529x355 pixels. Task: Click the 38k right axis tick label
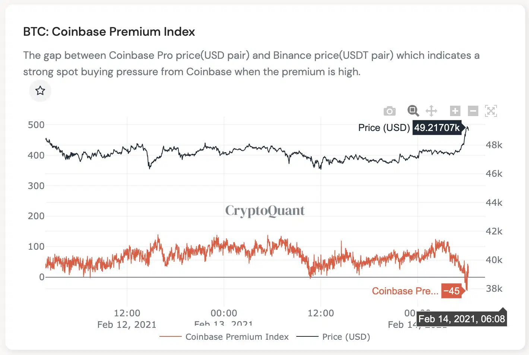pyautogui.click(x=494, y=289)
